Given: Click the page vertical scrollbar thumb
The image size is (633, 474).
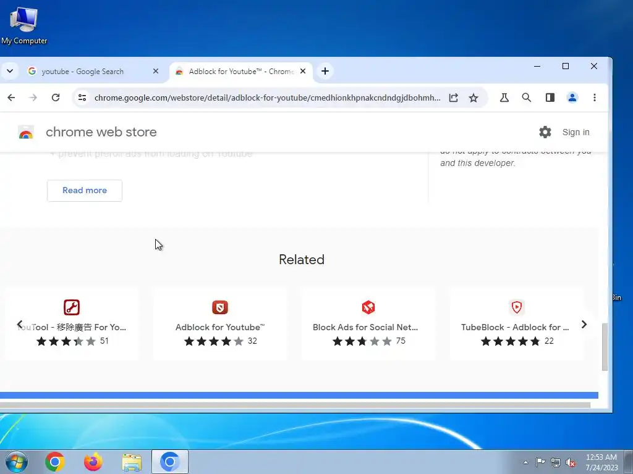Looking at the screenshot, I should point(605,347).
